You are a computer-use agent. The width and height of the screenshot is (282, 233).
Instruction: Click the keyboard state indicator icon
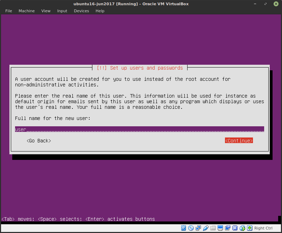[x=249, y=228]
